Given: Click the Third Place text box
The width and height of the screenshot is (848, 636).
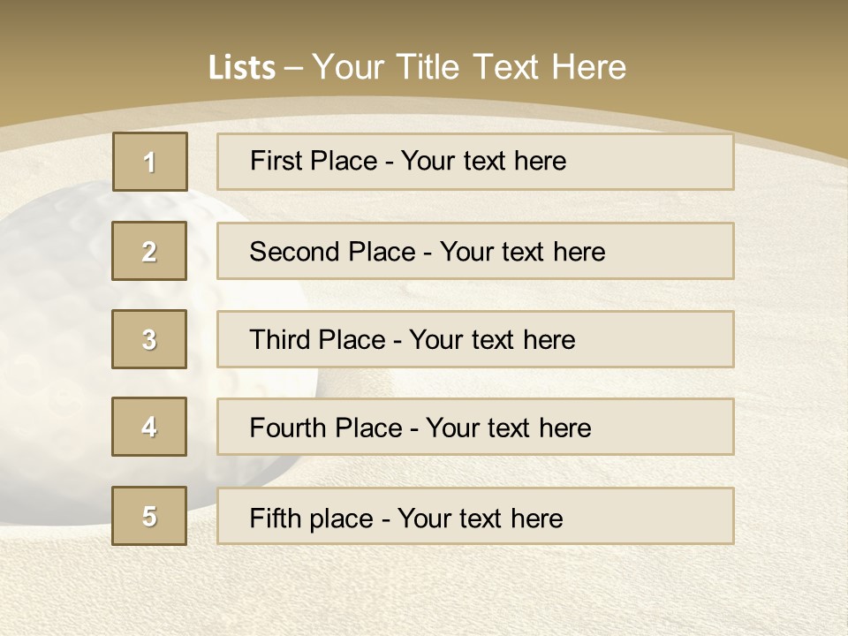Looking at the screenshot, I should (x=475, y=339).
